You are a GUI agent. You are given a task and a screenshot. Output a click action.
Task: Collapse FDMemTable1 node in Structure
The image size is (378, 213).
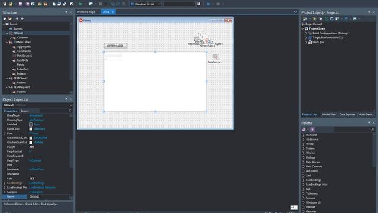[x=7, y=42]
